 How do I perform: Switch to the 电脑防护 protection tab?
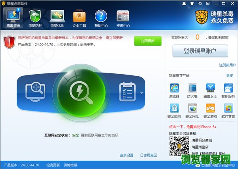tap(36, 18)
